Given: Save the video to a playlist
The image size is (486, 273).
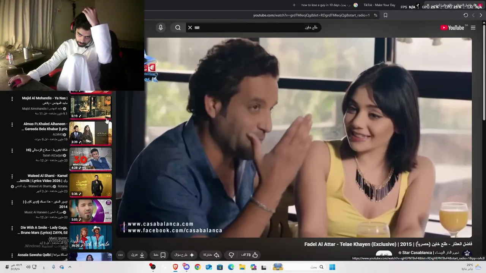Looking at the screenshot, I should point(159,255).
